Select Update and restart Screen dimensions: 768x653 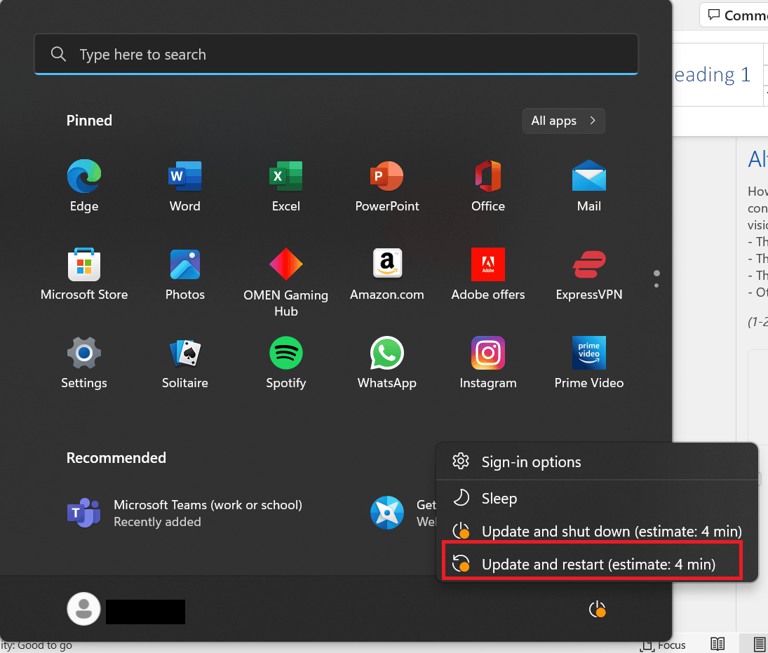(597, 565)
